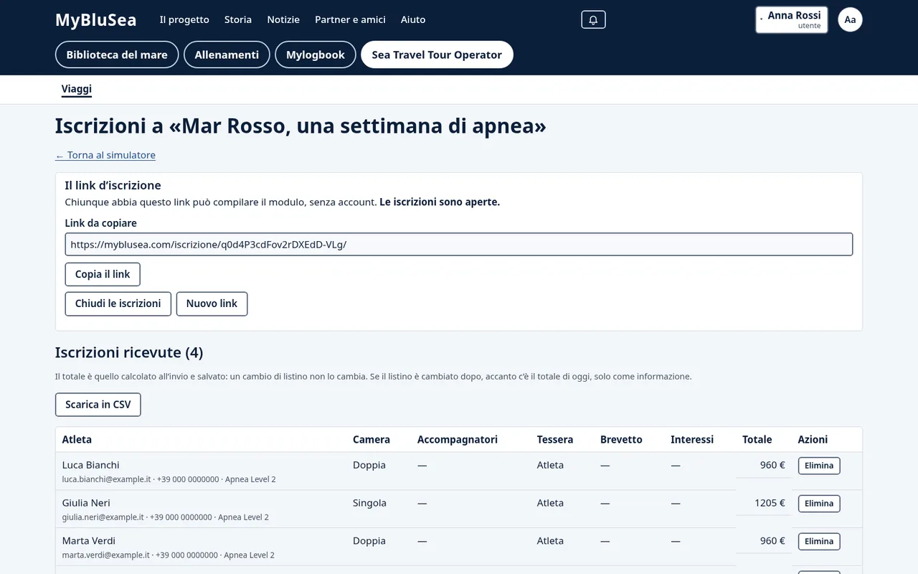This screenshot has height=574, width=918.
Task: Click Copia il link button
Action: coord(103,274)
